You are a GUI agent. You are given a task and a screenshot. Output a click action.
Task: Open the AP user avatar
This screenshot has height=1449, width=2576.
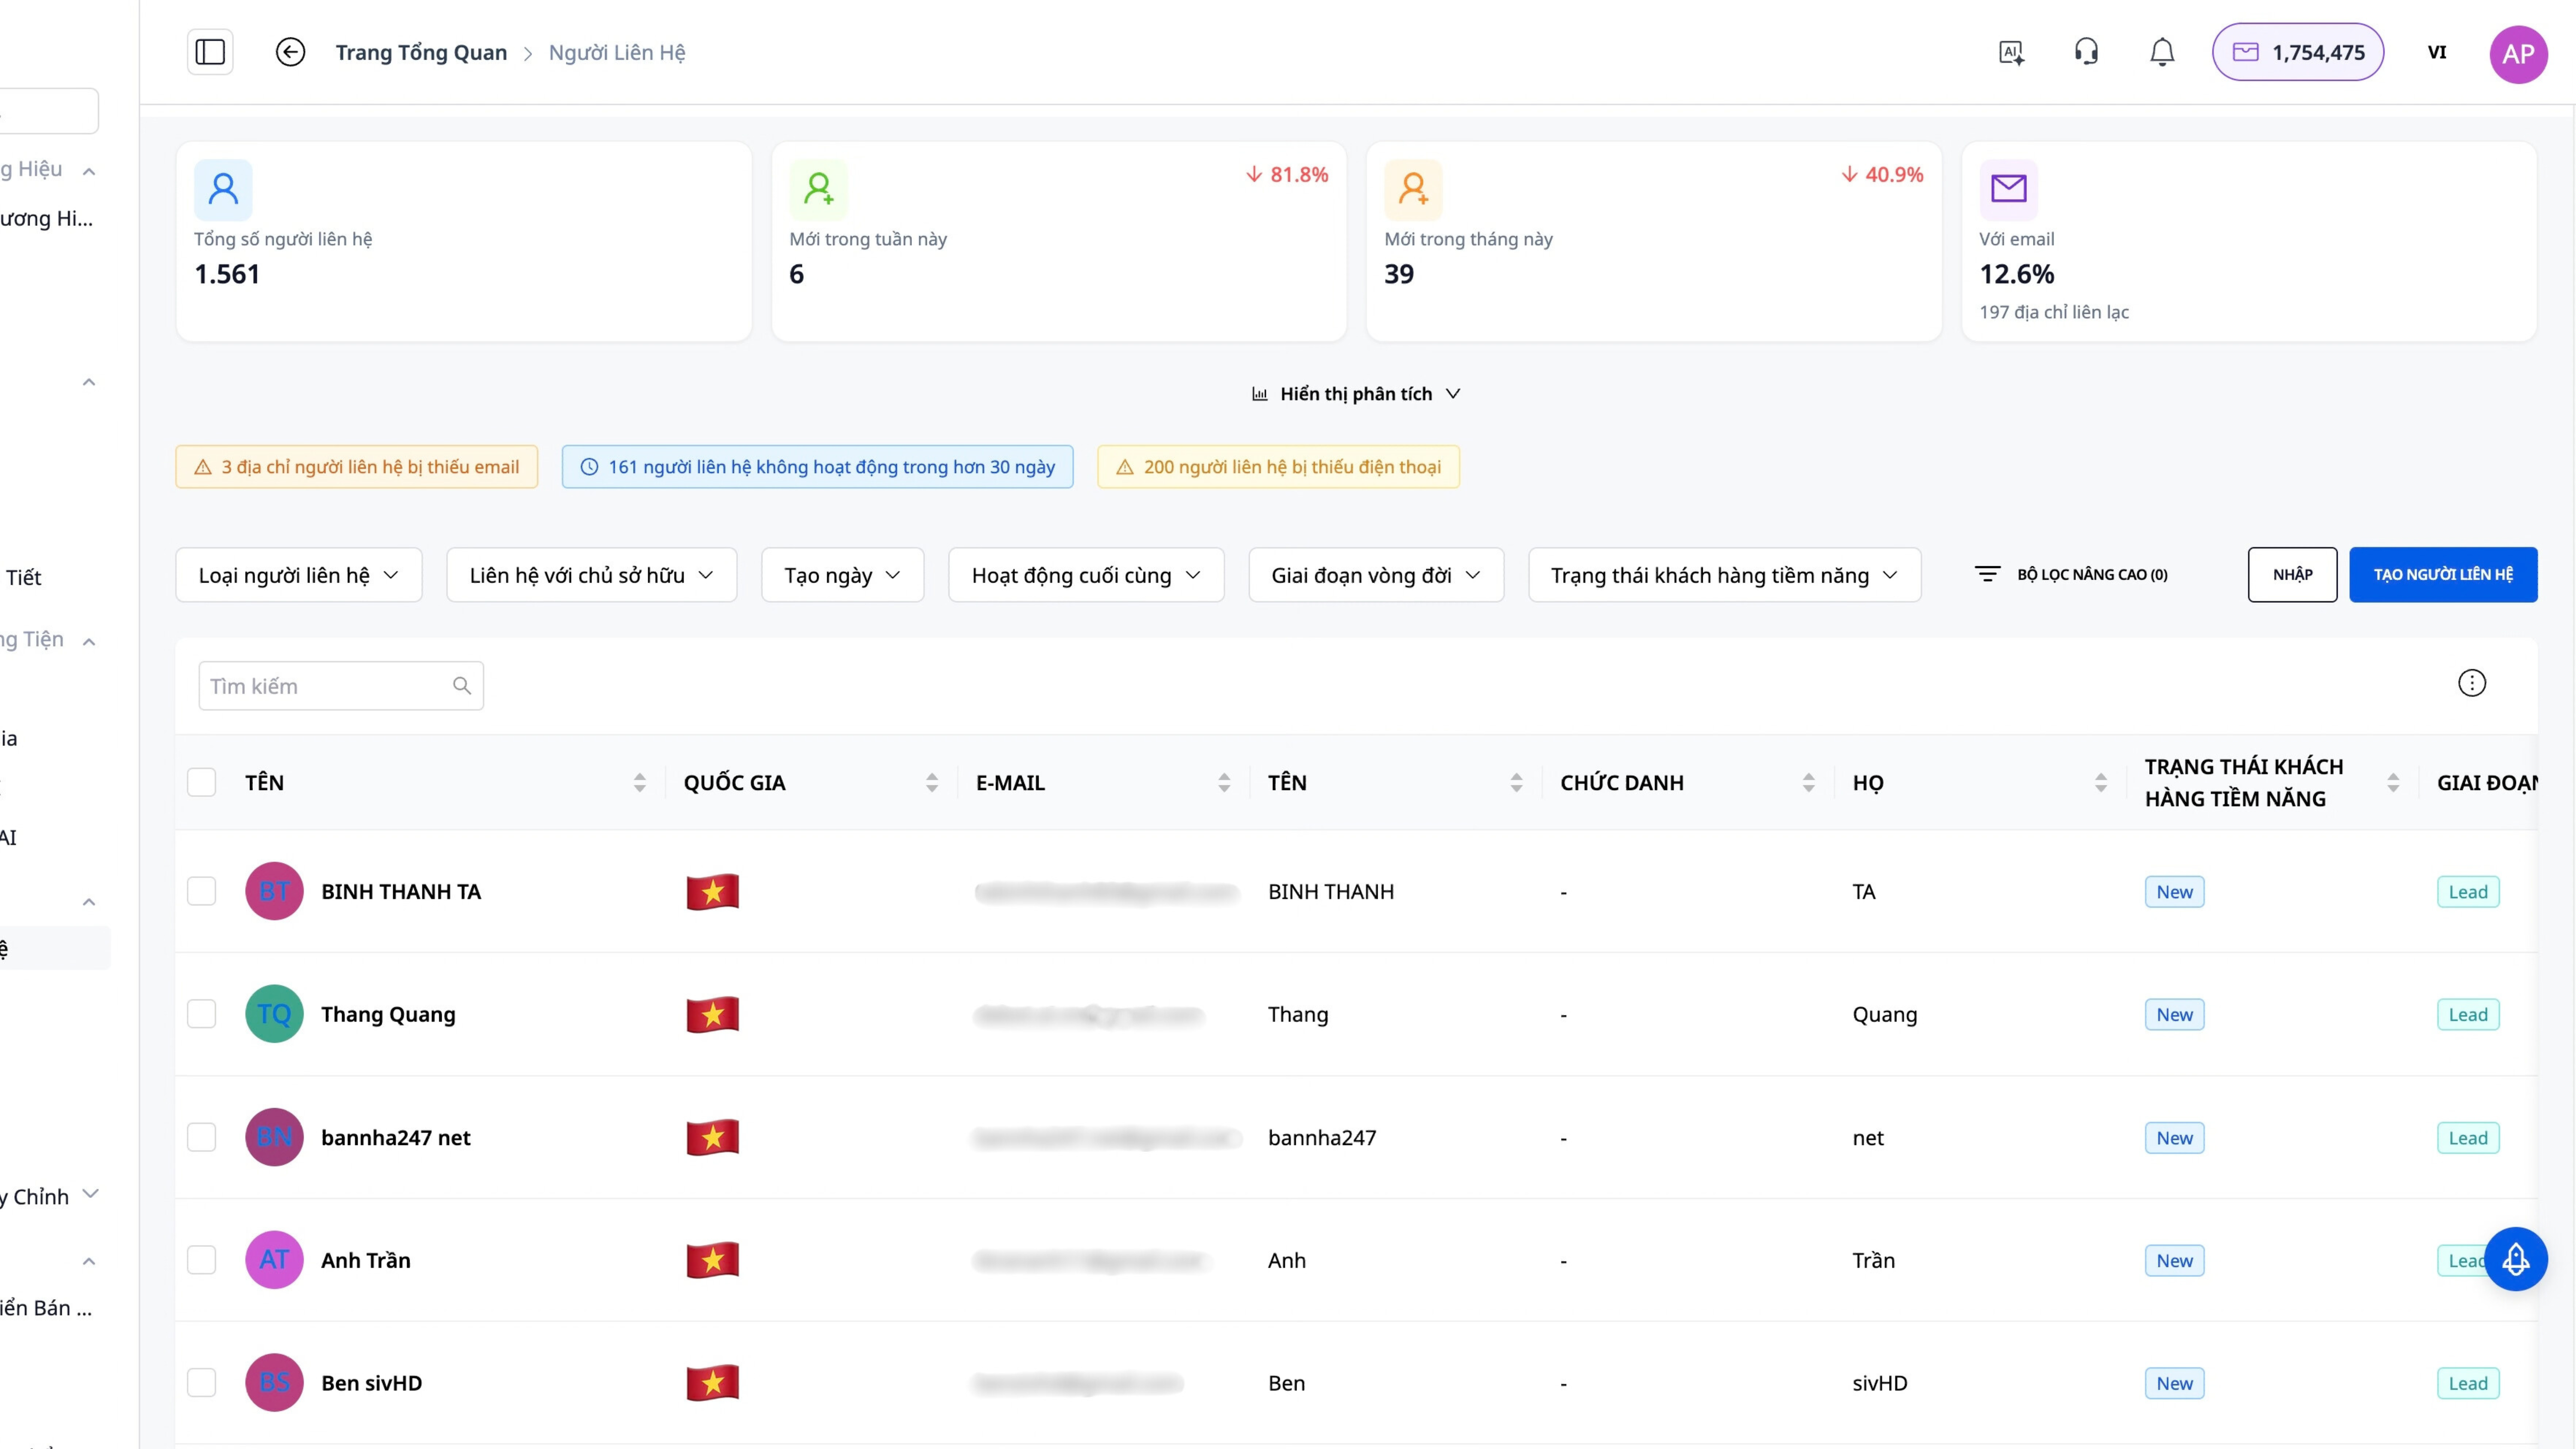point(2517,53)
